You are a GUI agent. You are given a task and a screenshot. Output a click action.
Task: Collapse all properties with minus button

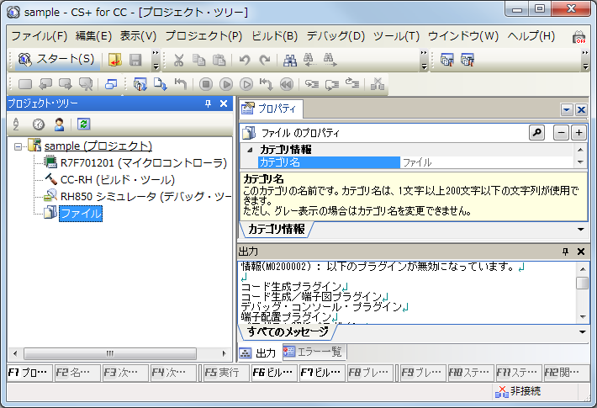(561, 133)
